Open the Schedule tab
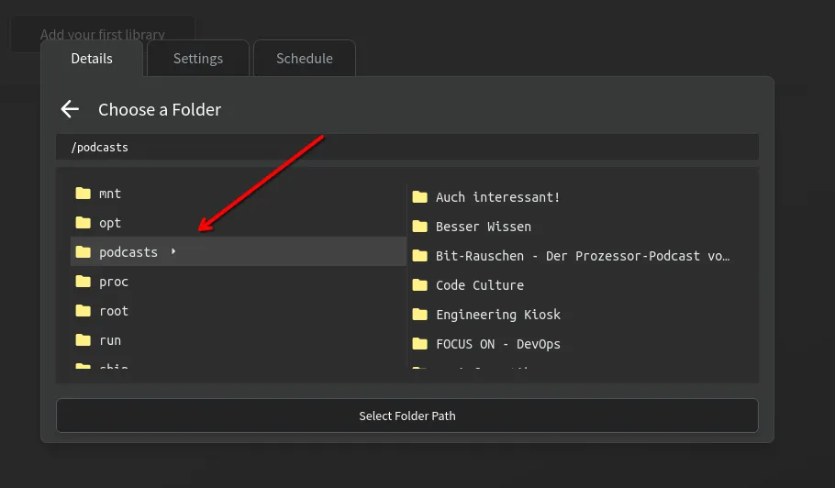Image resolution: width=835 pixels, height=488 pixels. tap(305, 59)
